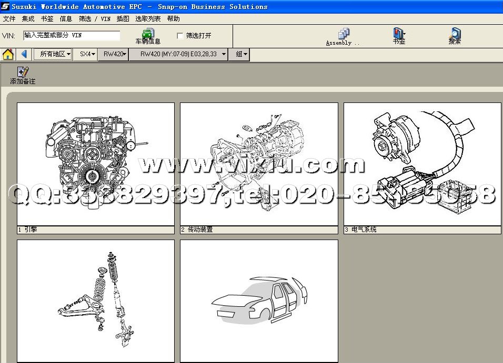Open the car body illustration thumbnail
This screenshot has height=363, width=503.
point(259,299)
